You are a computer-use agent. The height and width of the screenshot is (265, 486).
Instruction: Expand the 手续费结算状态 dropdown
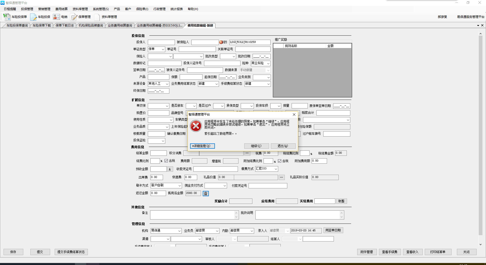(x=268, y=84)
